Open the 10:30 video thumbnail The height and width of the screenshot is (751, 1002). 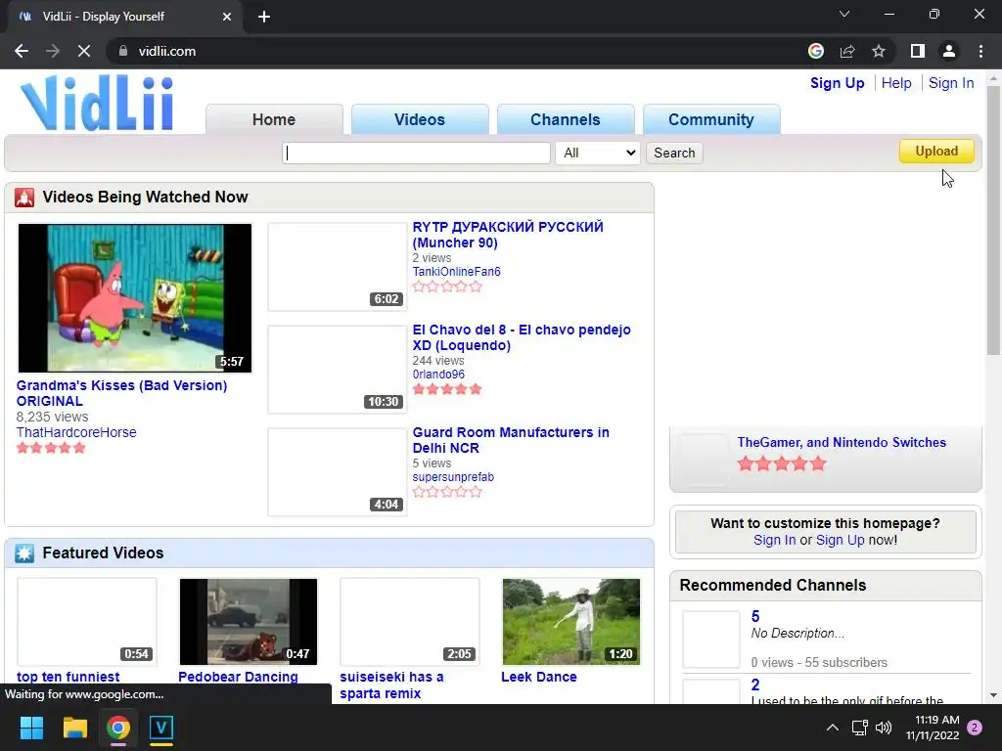[x=338, y=369]
